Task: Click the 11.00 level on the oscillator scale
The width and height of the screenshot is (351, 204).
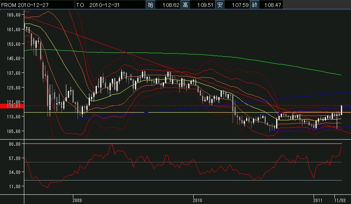Action: pos(14,187)
